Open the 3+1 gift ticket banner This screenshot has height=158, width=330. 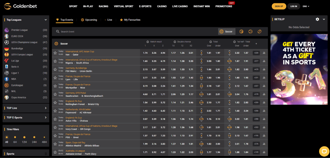[x=299, y=69]
